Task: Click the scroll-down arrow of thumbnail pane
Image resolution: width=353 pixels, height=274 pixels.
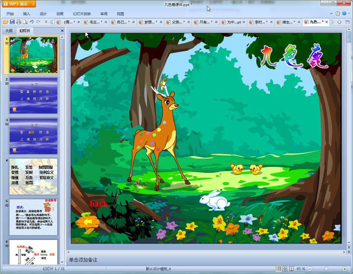Action: click(x=62, y=262)
